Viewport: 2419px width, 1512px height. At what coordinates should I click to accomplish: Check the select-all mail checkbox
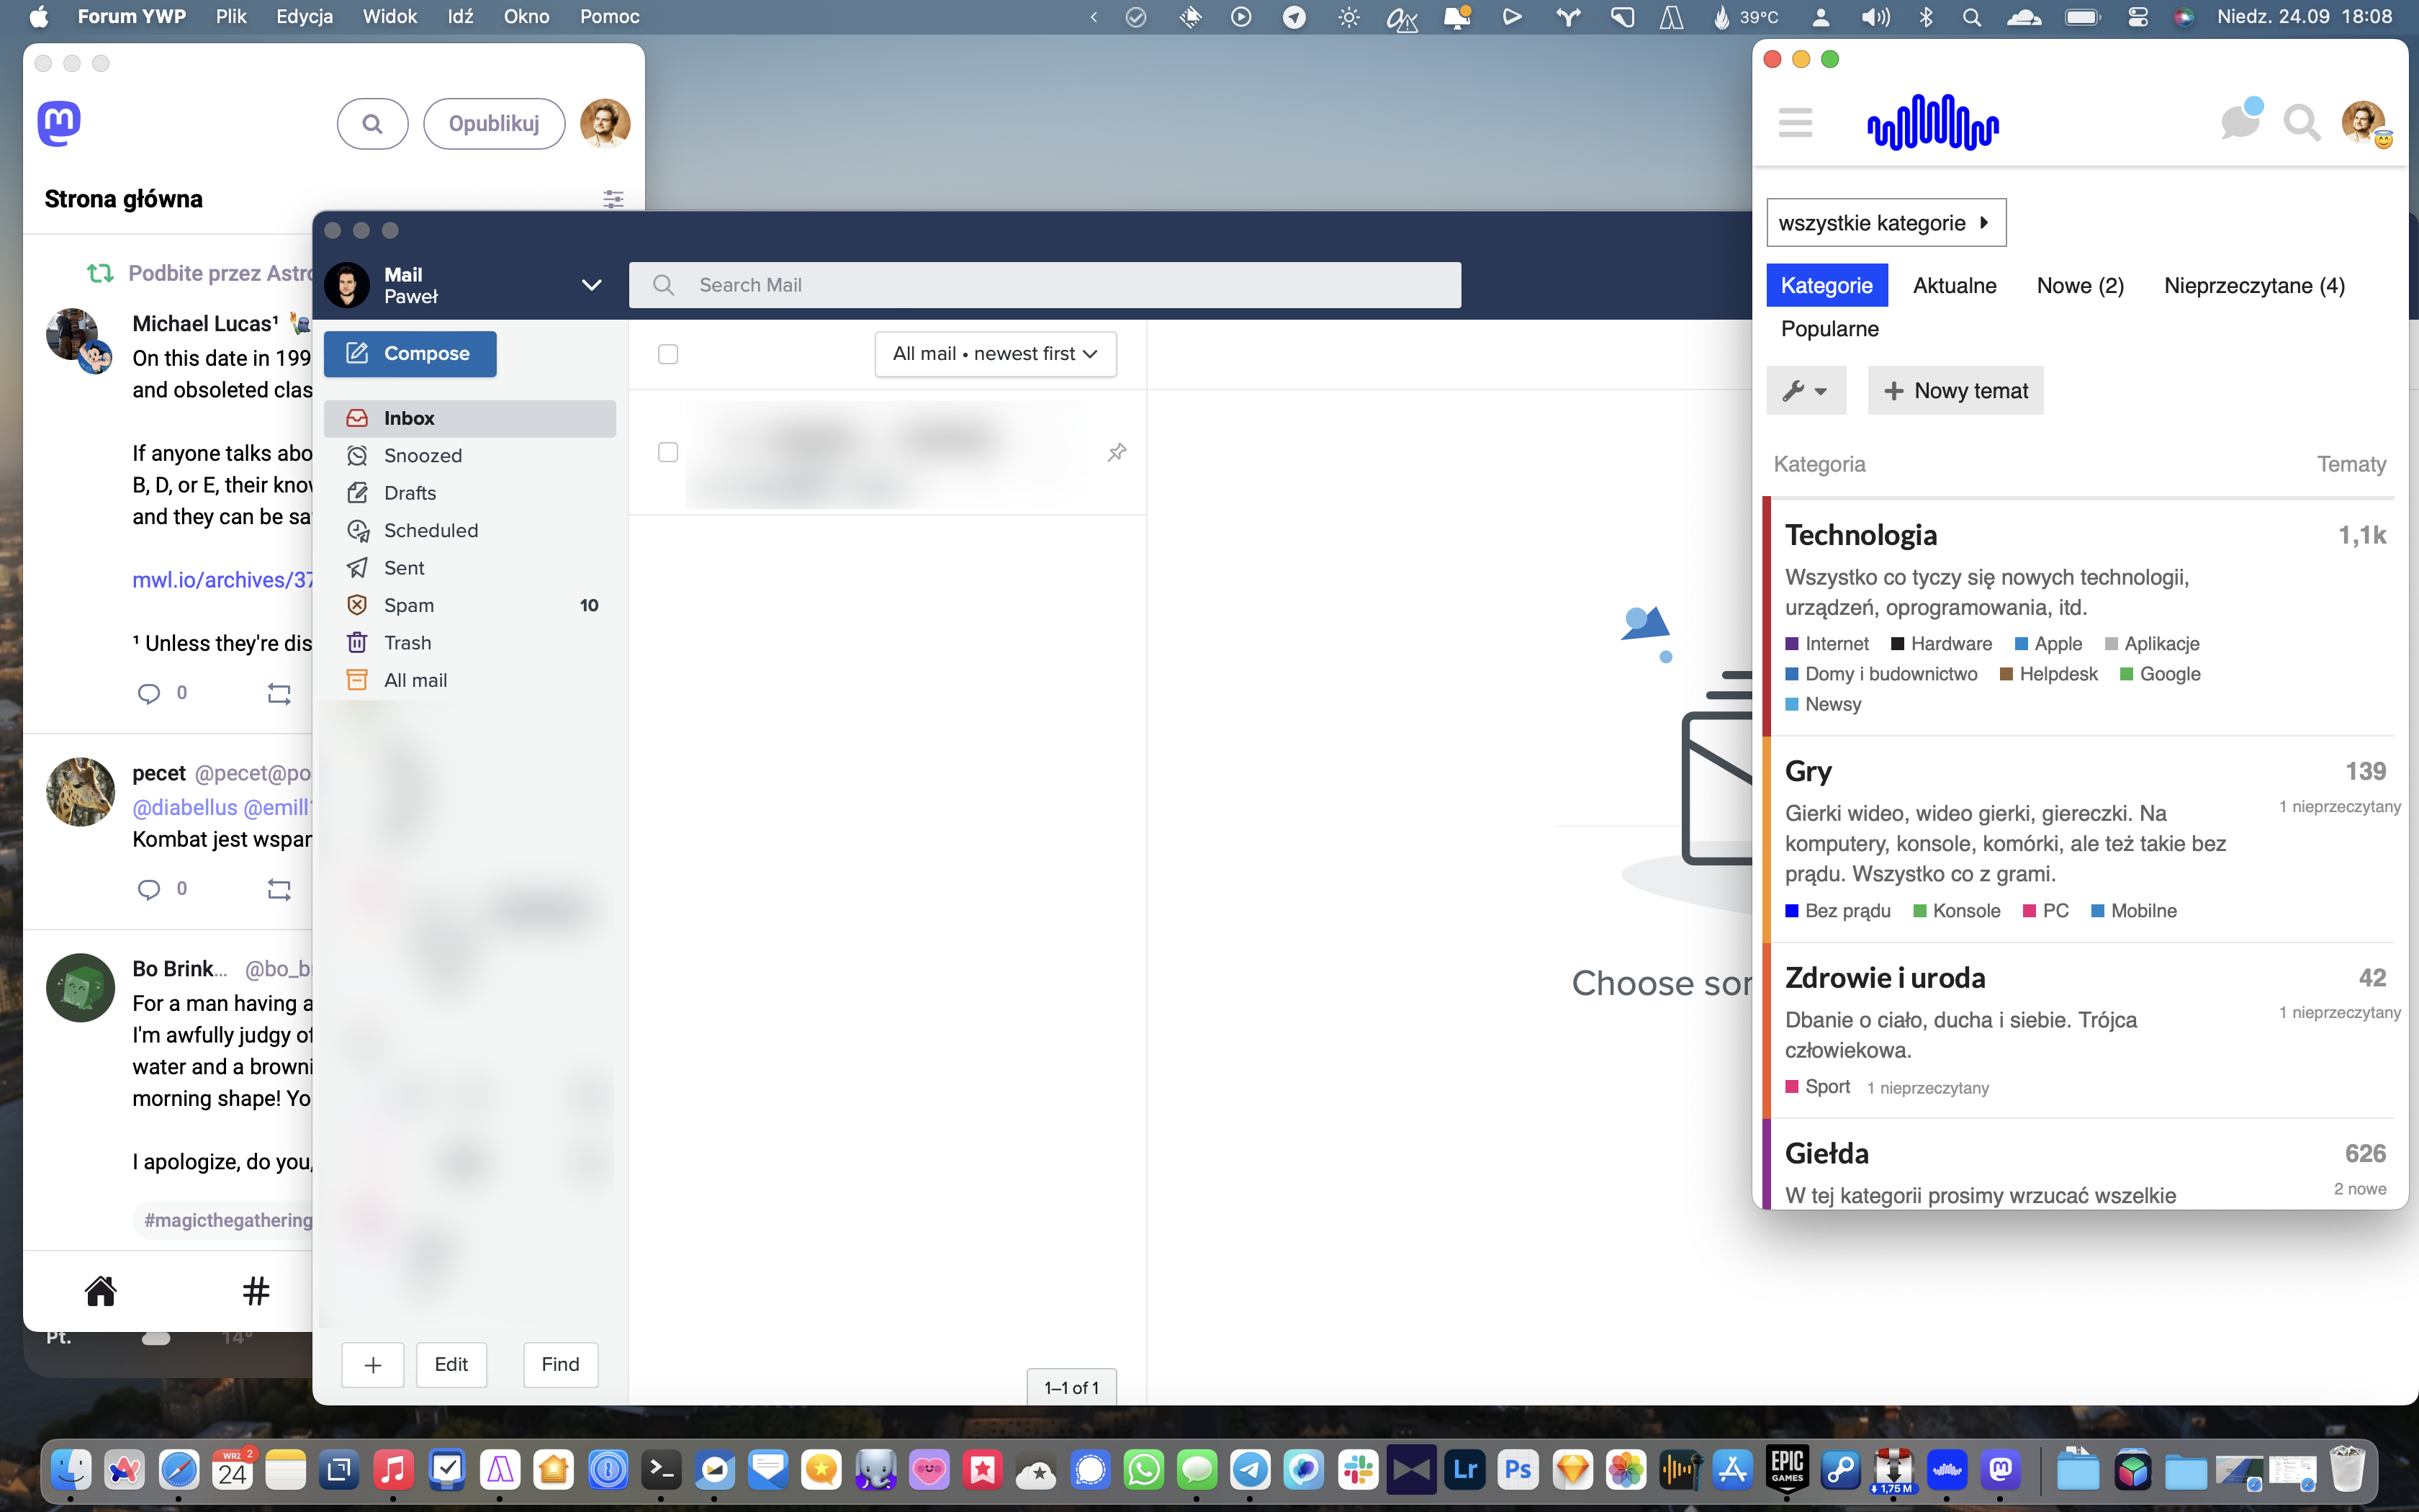pos(667,354)
